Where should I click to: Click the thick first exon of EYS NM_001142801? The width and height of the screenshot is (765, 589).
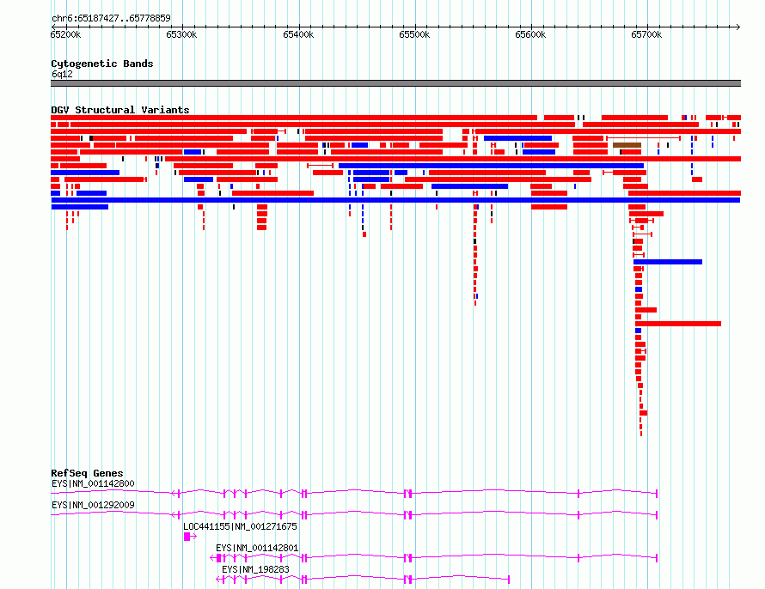coord(219,558)
